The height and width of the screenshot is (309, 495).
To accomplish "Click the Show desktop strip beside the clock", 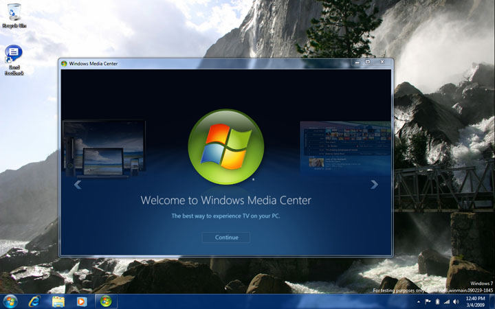I will (492, 301).
